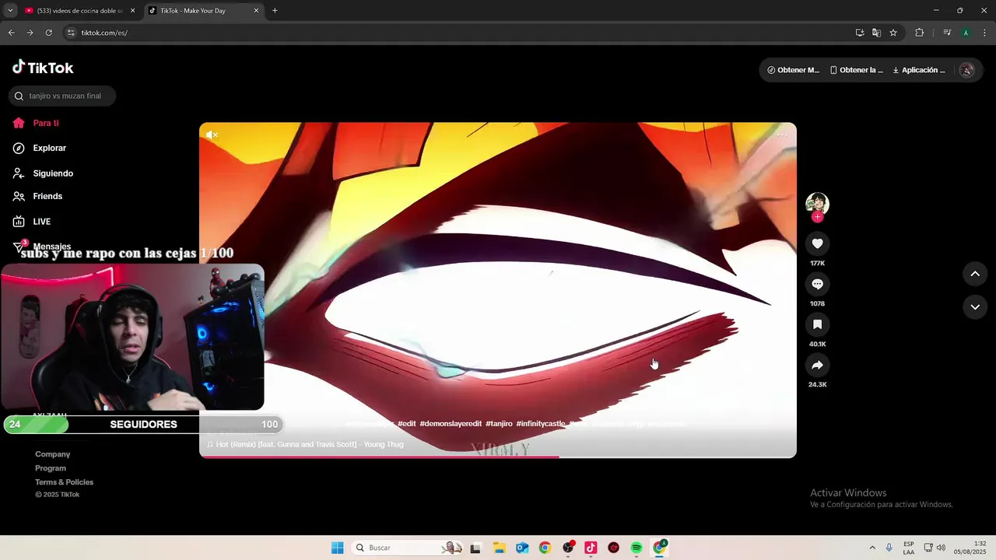Open the TikTok profile avatar menu
The height and width of the screenshot is (560, 996).
pyautogui.click(x=966, y=70)
